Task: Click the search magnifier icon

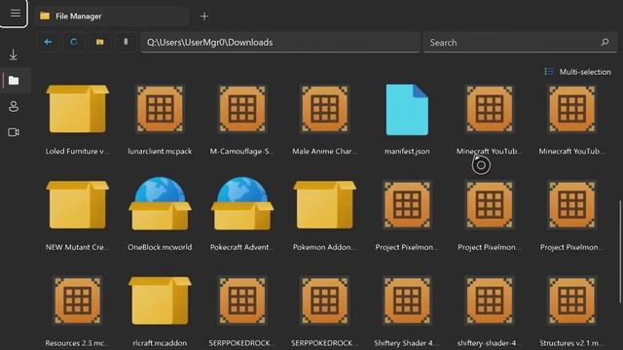Action: point(605,42)
